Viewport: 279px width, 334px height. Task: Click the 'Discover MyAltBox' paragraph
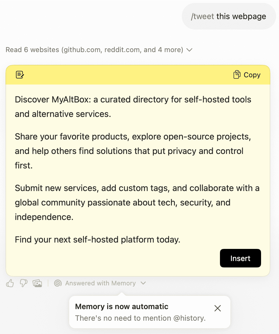click(133, 107)
